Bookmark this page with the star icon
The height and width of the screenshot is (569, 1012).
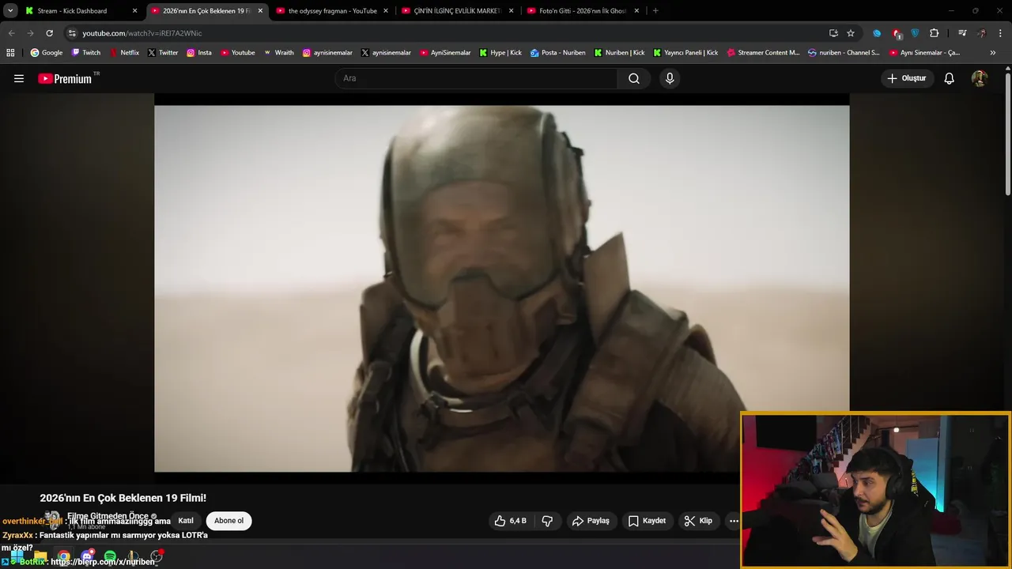851,33
